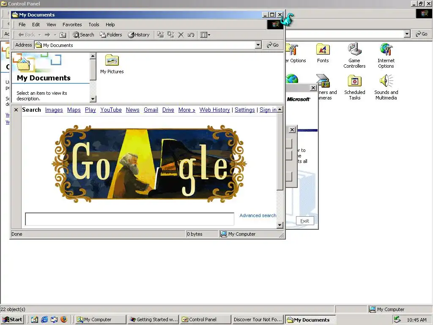This screenshot has height=325, width=433.
Task: Switch to My Computer taskbar button
Action: [x=101, y=319]
